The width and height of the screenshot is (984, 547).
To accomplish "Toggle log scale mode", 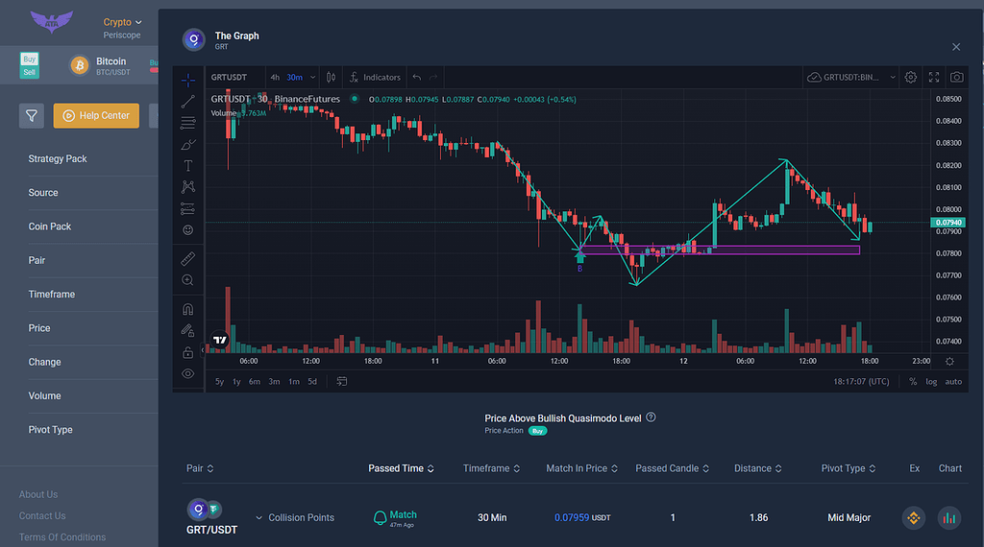I will [x=931, y=382].
